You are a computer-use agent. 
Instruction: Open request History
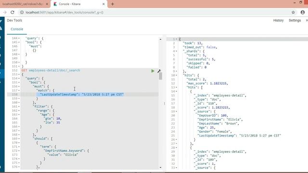pos(278,20)
